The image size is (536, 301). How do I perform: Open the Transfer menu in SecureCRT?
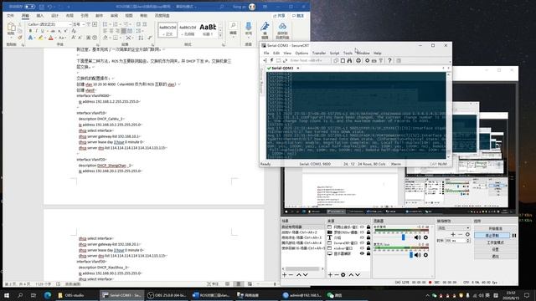coord(319,54)
